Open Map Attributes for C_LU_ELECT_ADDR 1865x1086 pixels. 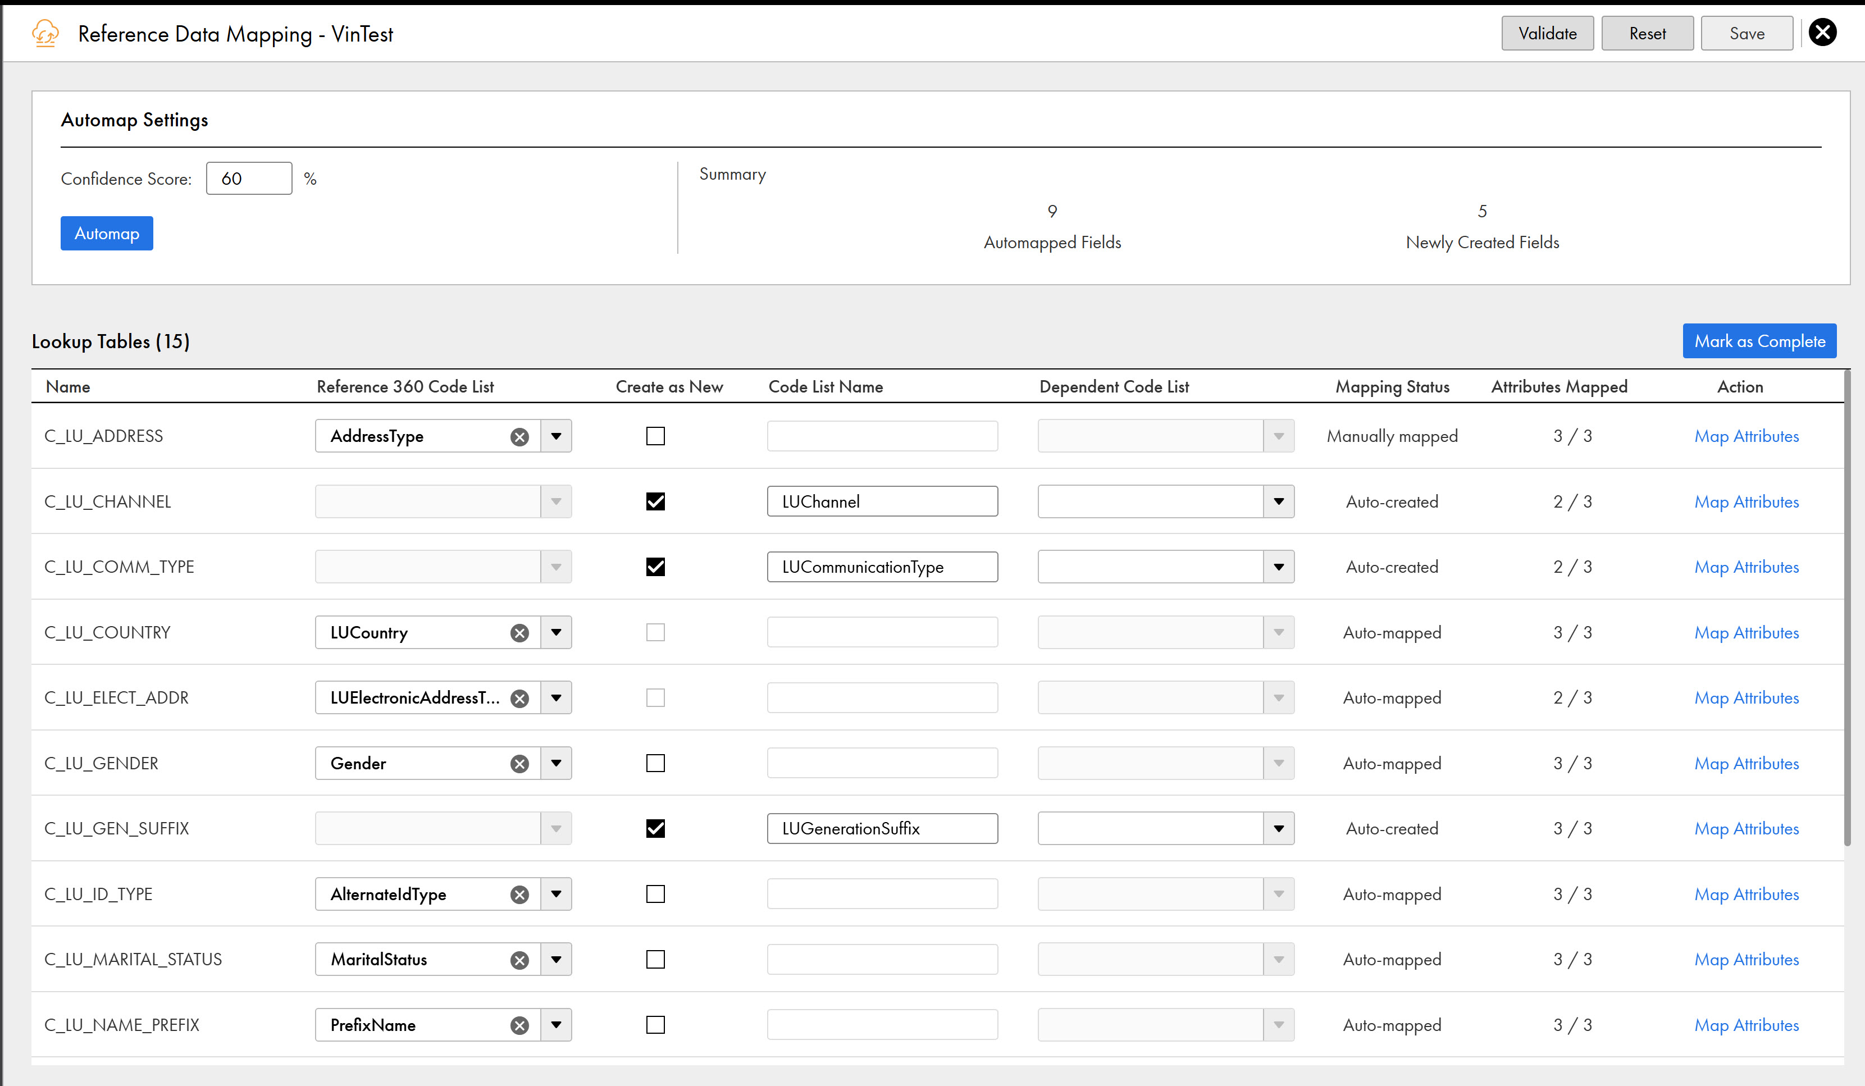click(1746, 699)
